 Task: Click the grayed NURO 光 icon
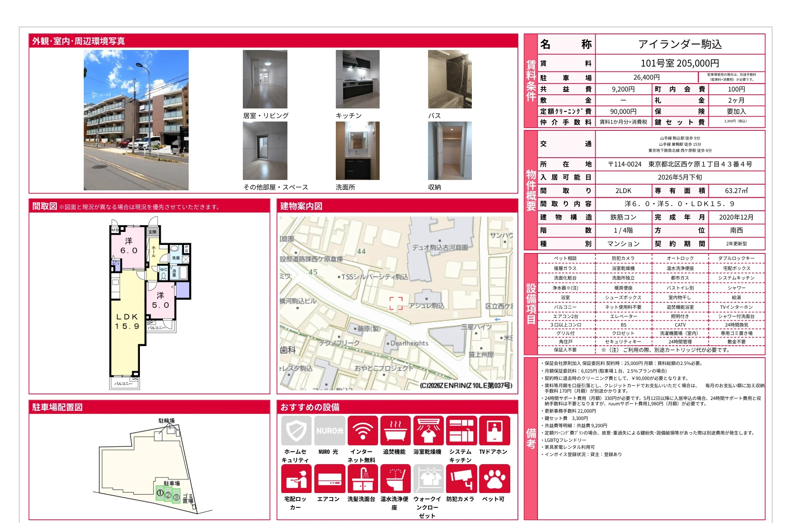pyautogui.click(x=329, y=430)
